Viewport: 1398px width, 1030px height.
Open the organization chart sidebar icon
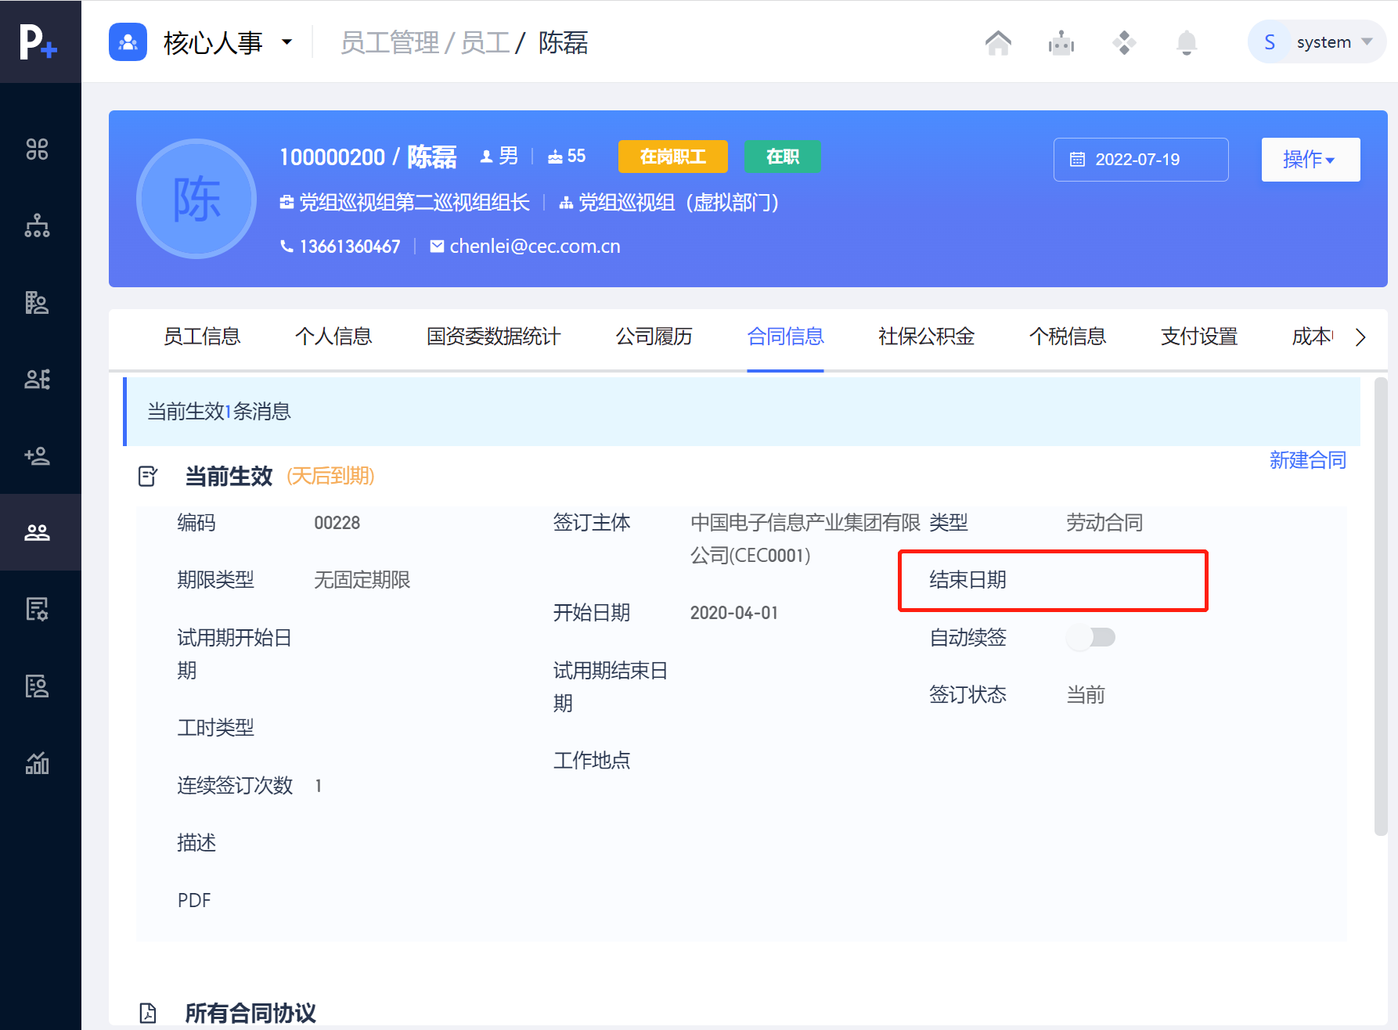click(37, 226)
